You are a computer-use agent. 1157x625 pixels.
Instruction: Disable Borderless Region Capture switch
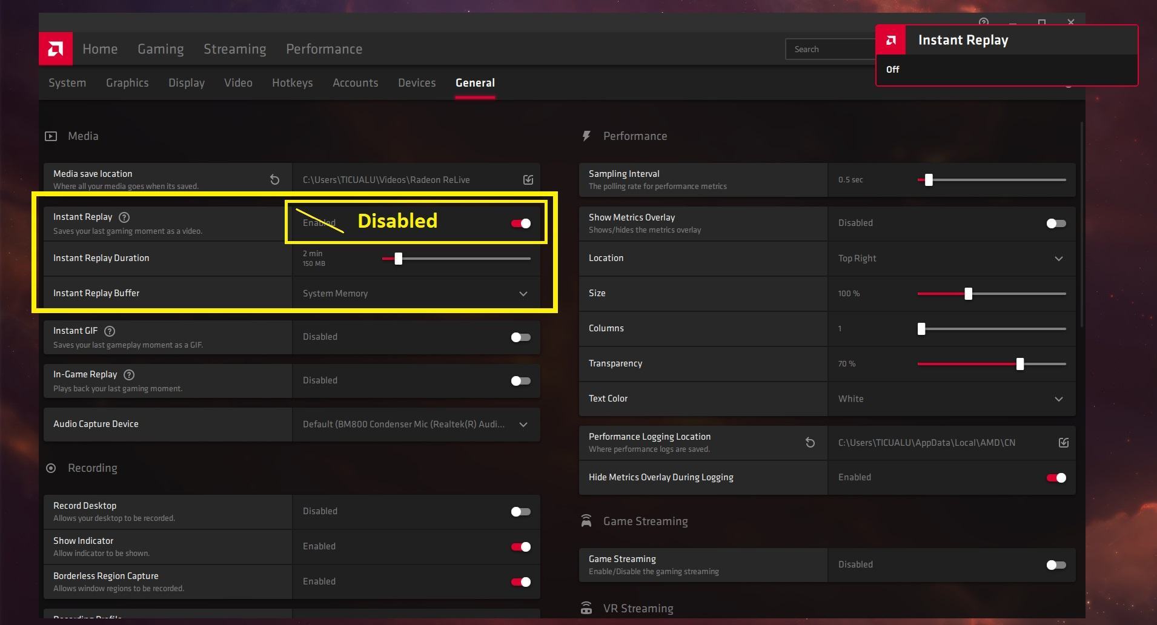tap(521, 582)
